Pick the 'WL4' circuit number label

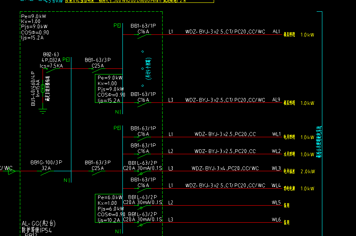click(276, 185)
